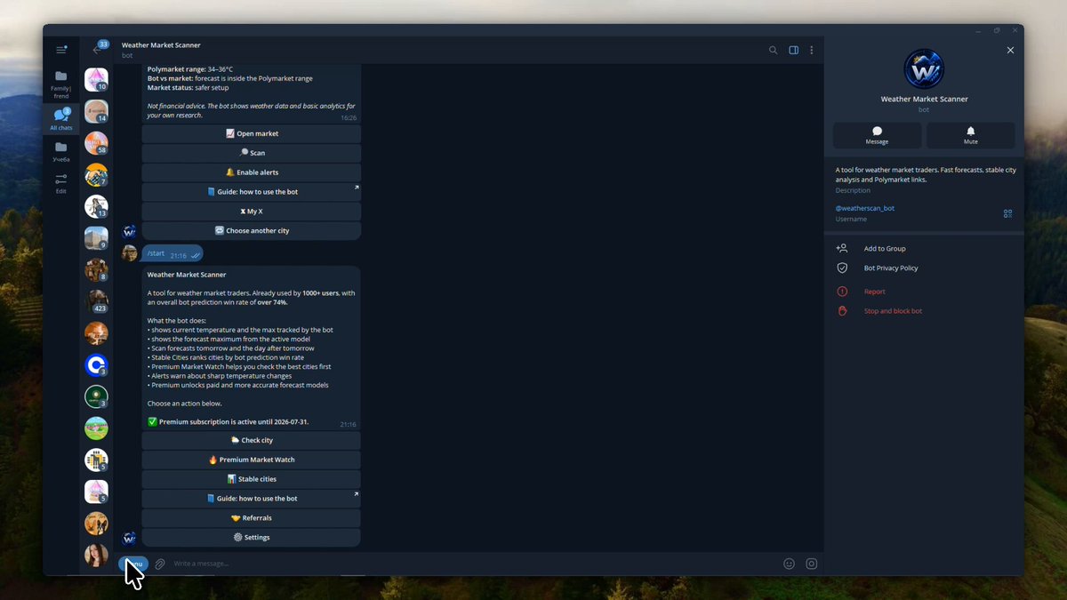Open the chat with 14 unread messages
The width and height of the screenshot is (1067, 600).
(96, 112)
